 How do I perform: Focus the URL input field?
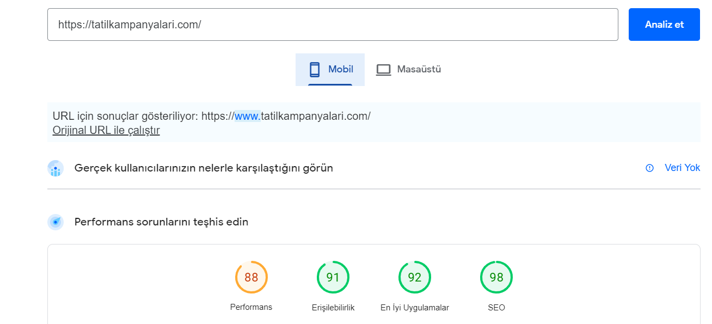coord(333,25)
